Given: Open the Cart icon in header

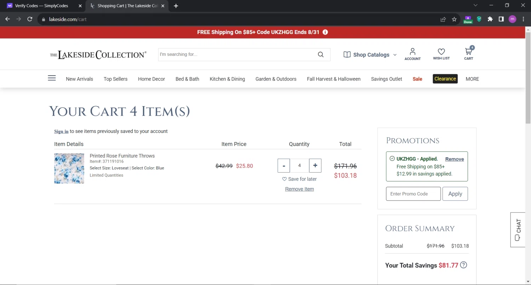Looking at the screenshot, I should click(469, 53).
